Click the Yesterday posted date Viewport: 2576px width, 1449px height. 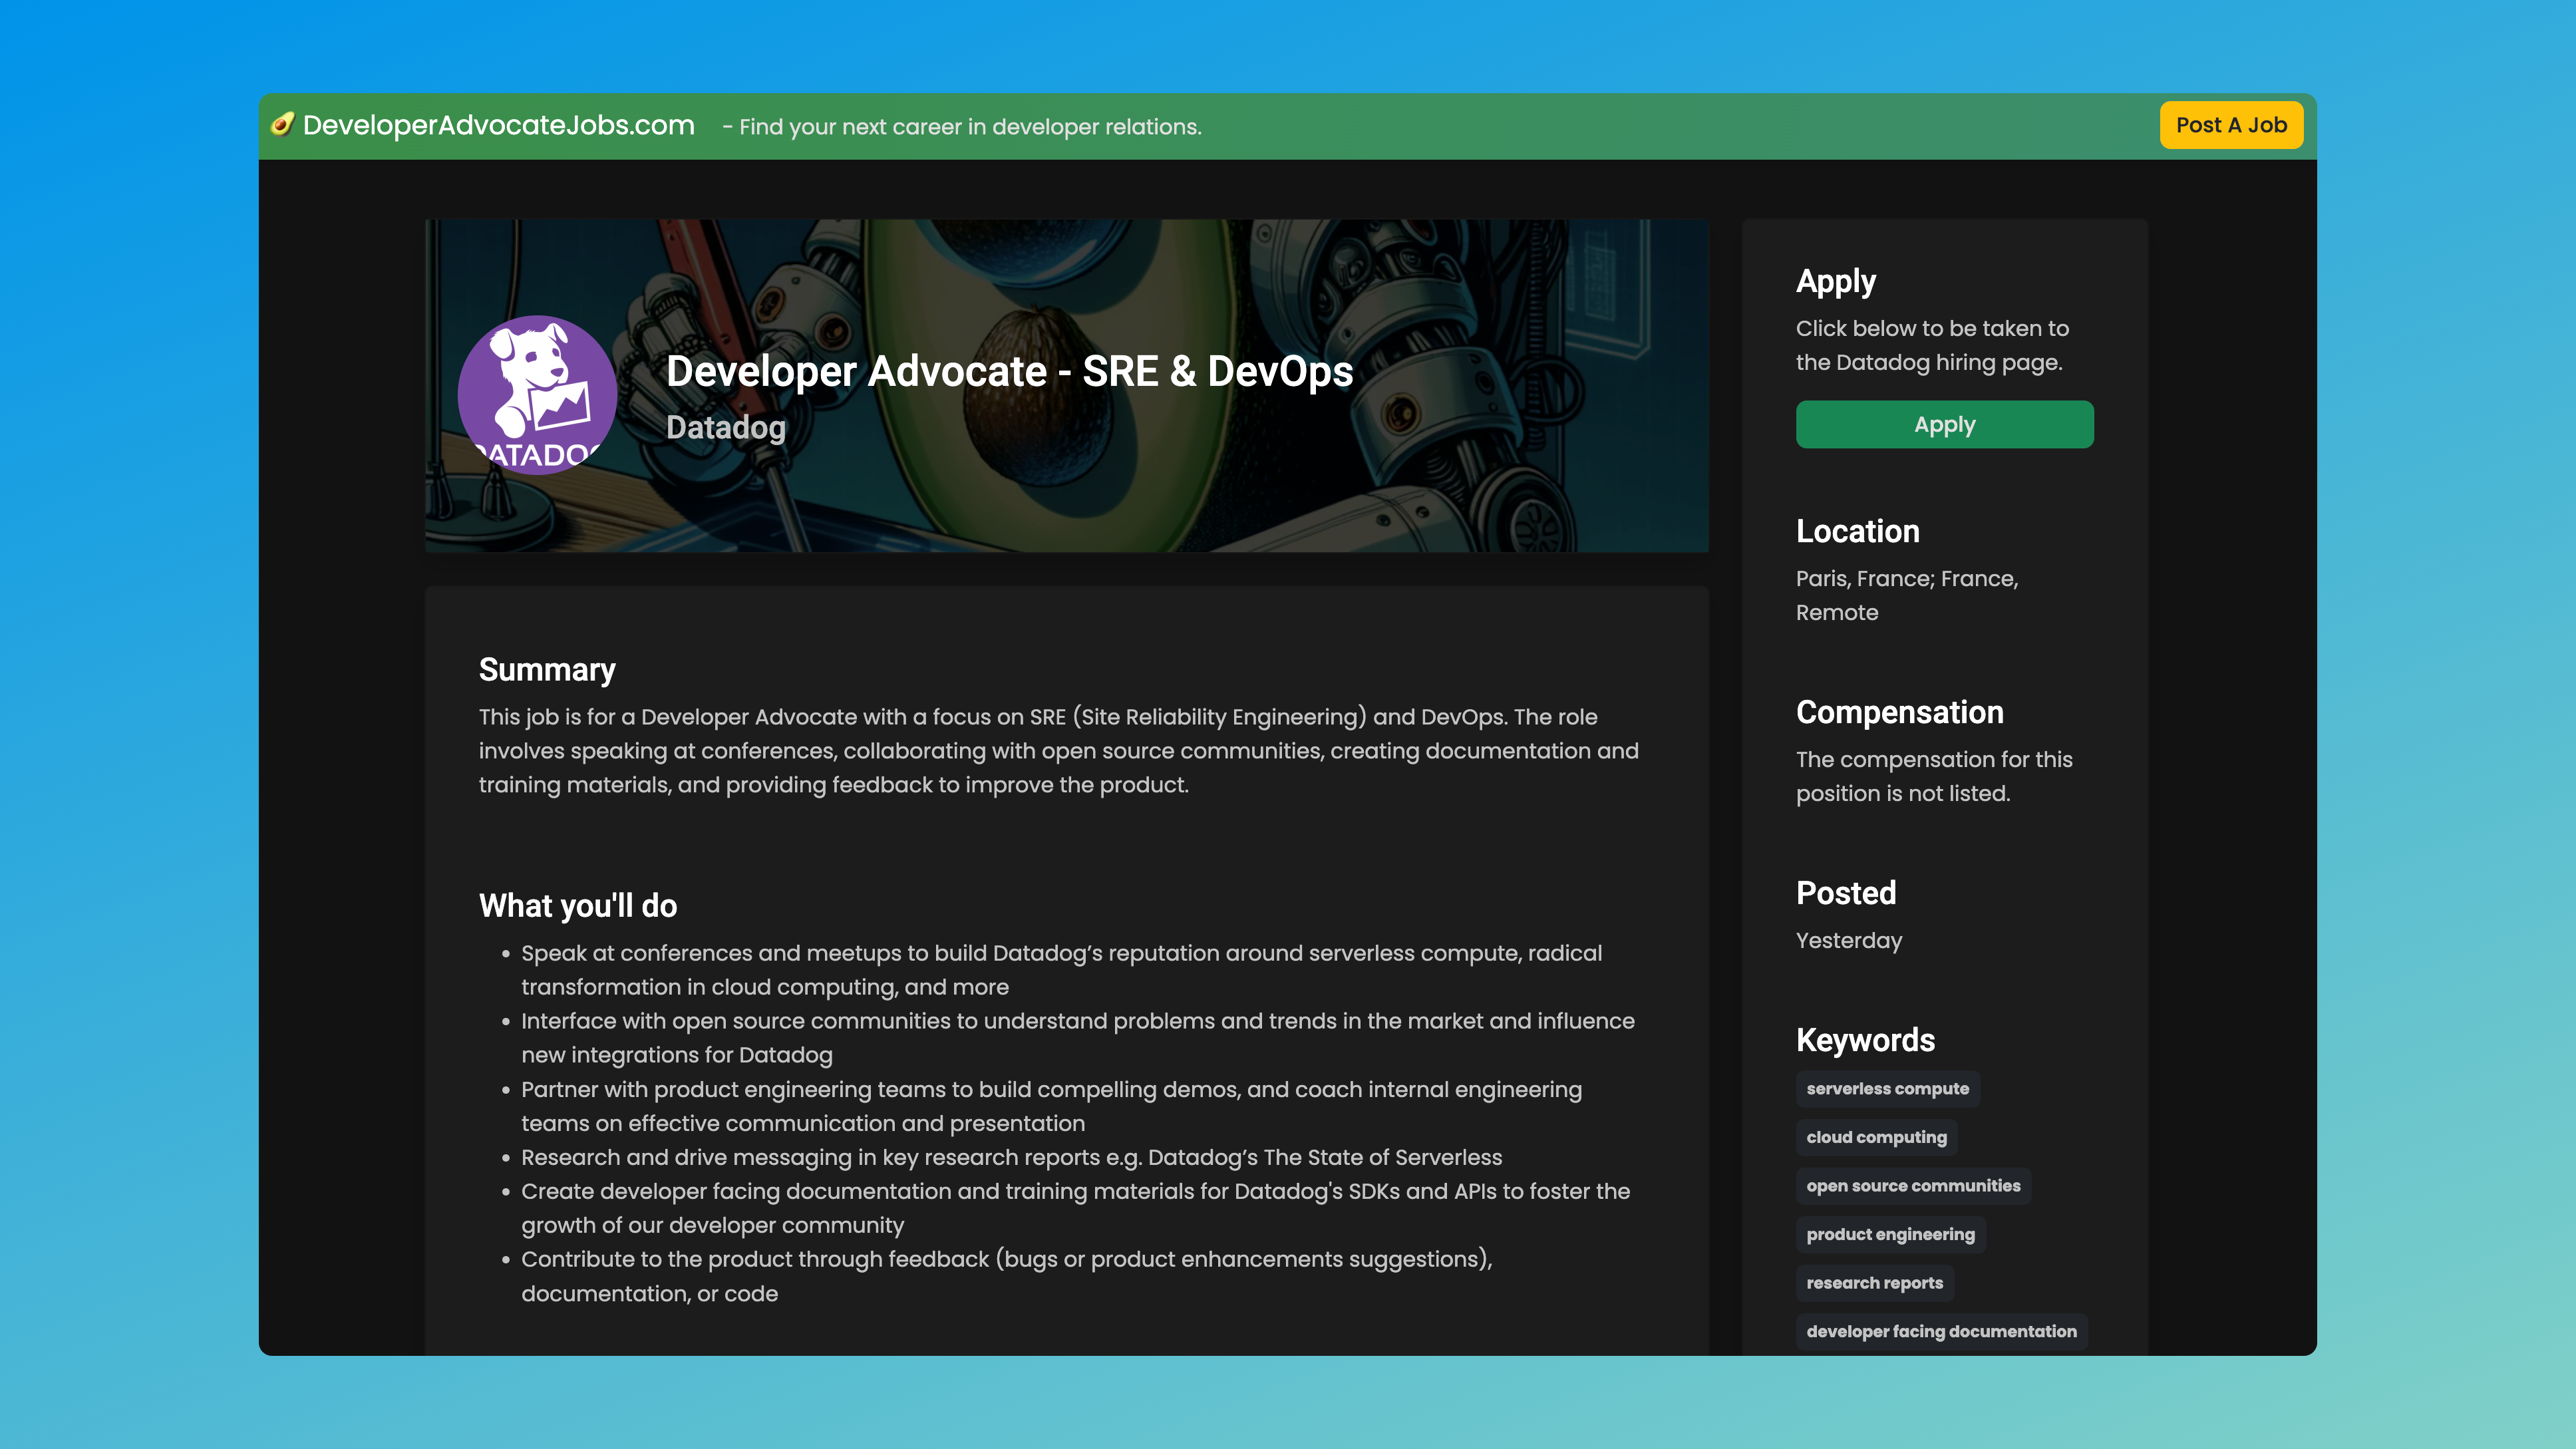click(1848, 940)
